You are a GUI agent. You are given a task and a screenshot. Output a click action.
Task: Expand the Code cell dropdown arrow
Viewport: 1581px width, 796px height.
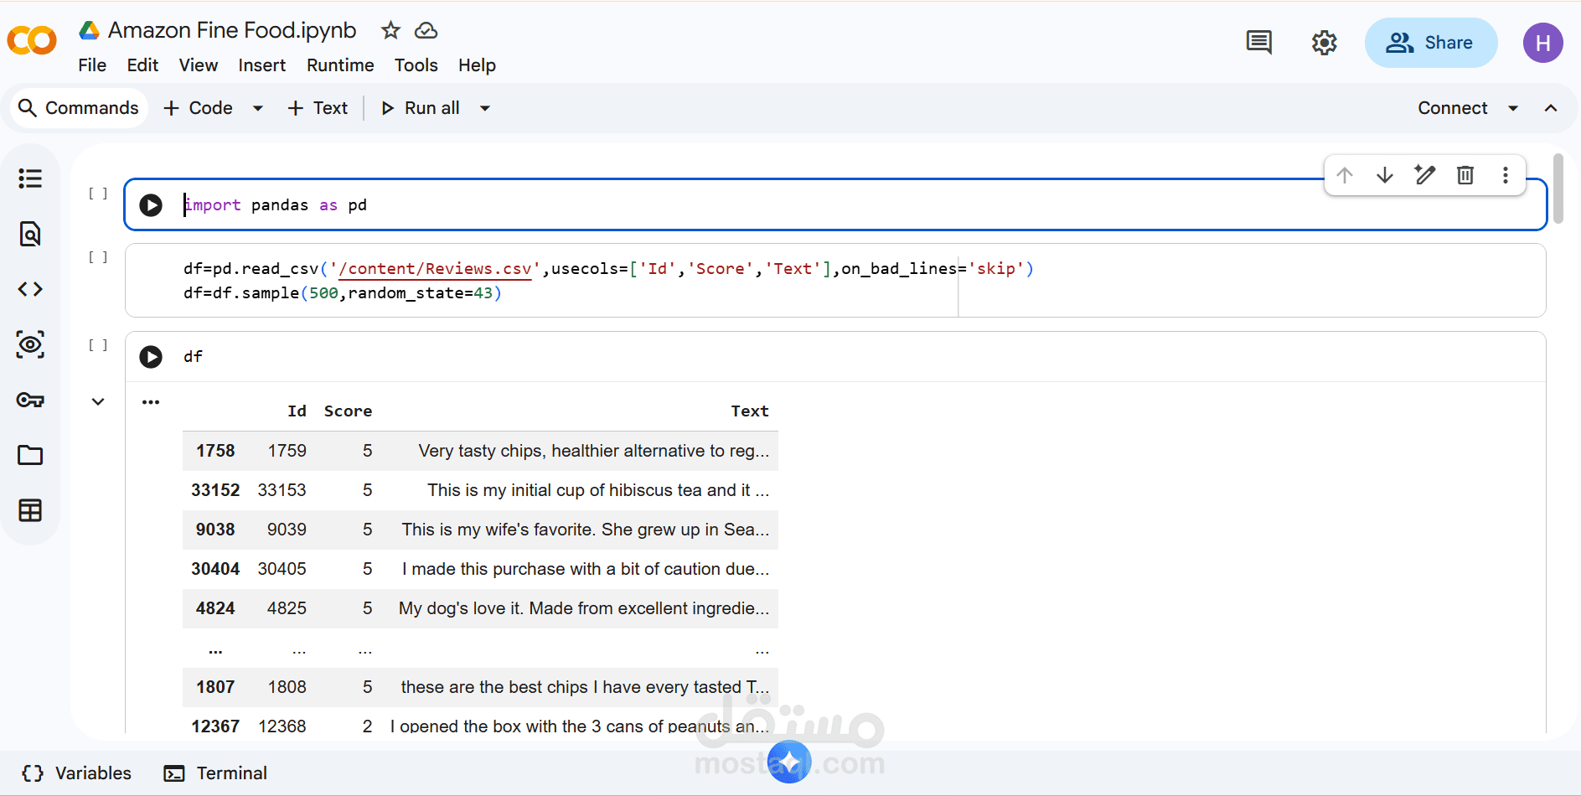258,108
